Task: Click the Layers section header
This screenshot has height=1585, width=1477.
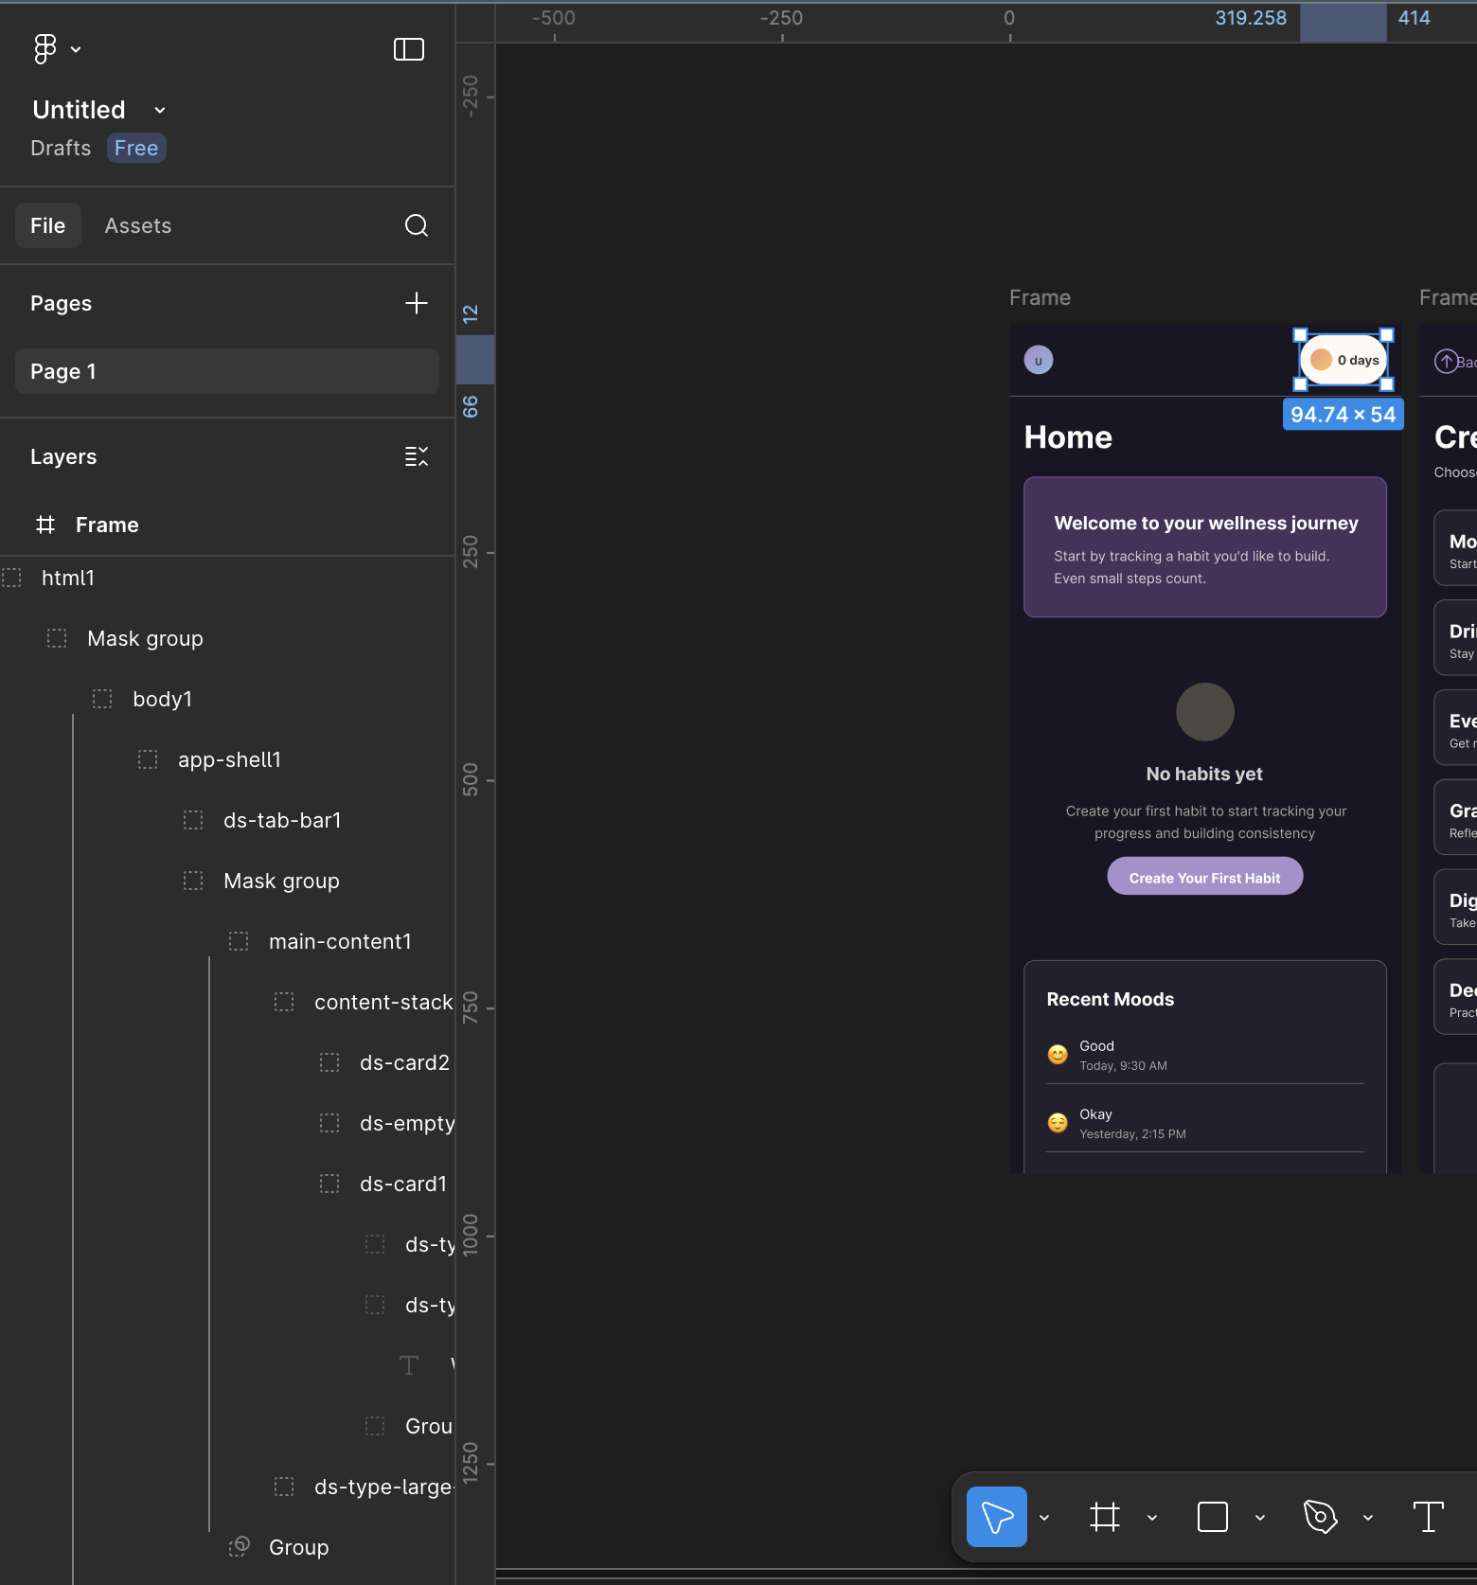Action: (63, 456)
